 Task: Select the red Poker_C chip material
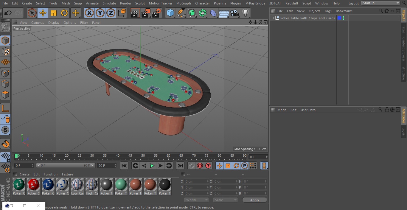34,187
